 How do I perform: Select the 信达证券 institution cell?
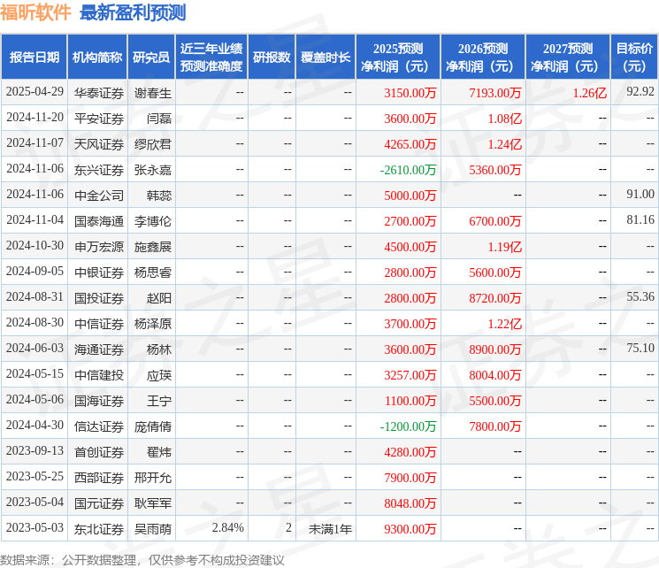click(99, 426)
